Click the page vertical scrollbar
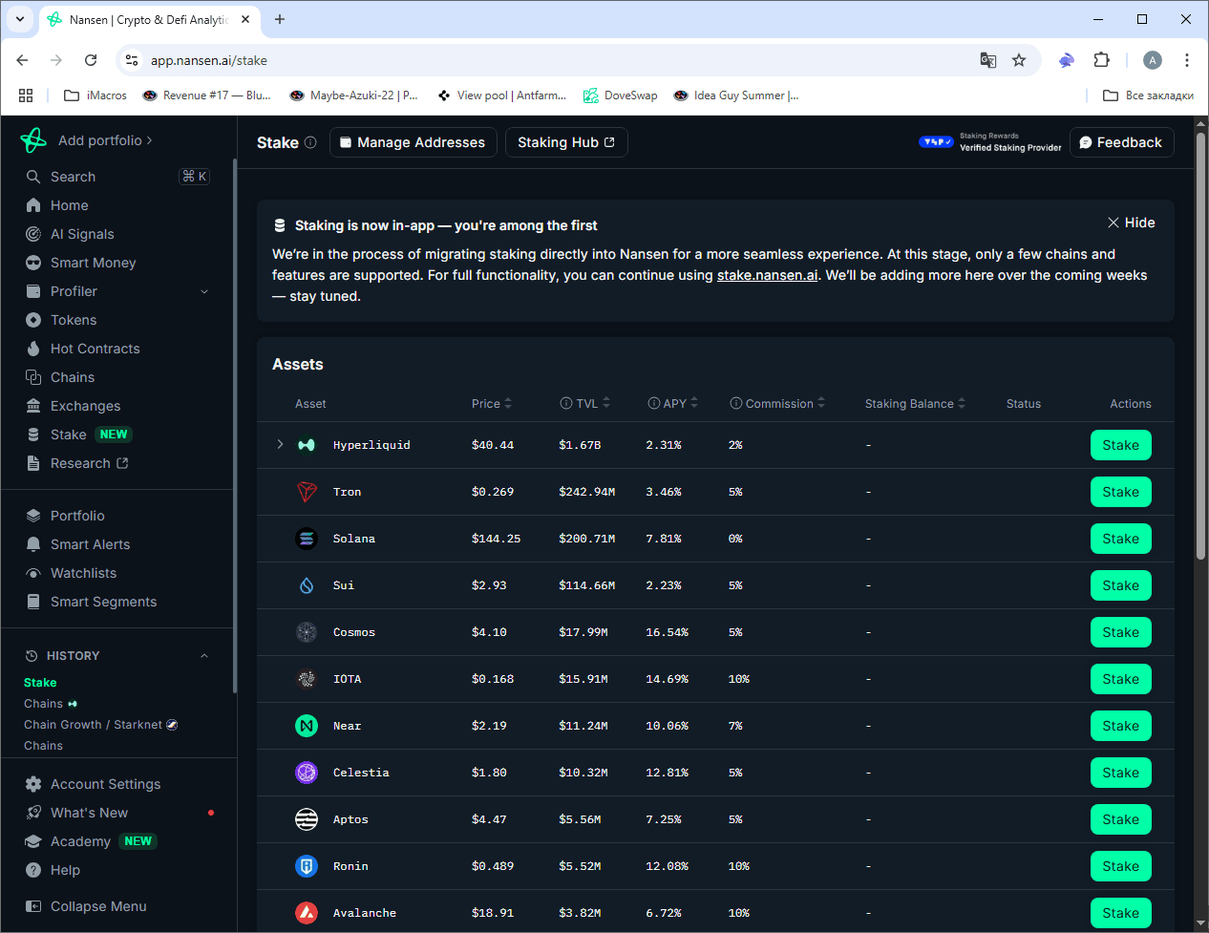The width and height of the screenshot is (1209, 933). pos(1201,344)
